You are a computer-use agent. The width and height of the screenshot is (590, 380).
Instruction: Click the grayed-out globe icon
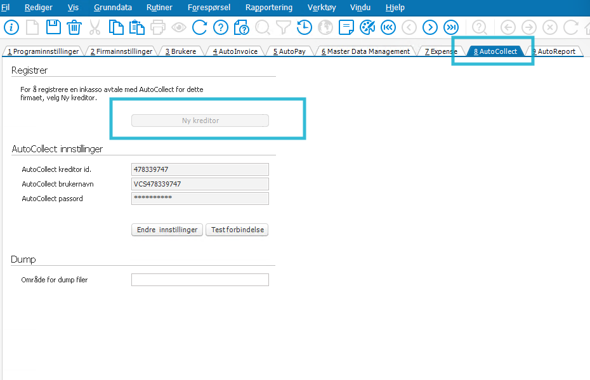325,27
